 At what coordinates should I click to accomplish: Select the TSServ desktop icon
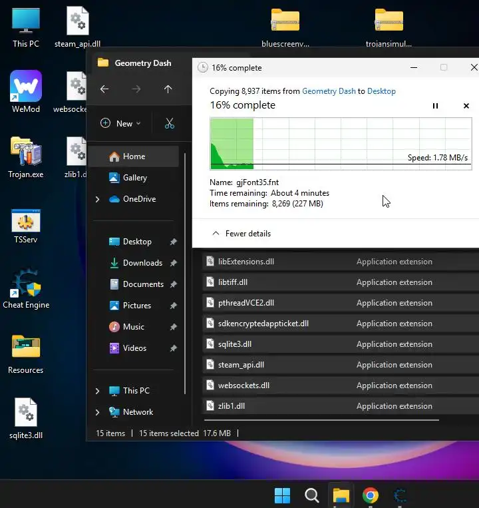click(x=26, y=226)
